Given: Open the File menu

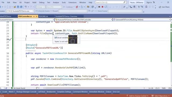Looking at the screenshot, I should (3, 2).
